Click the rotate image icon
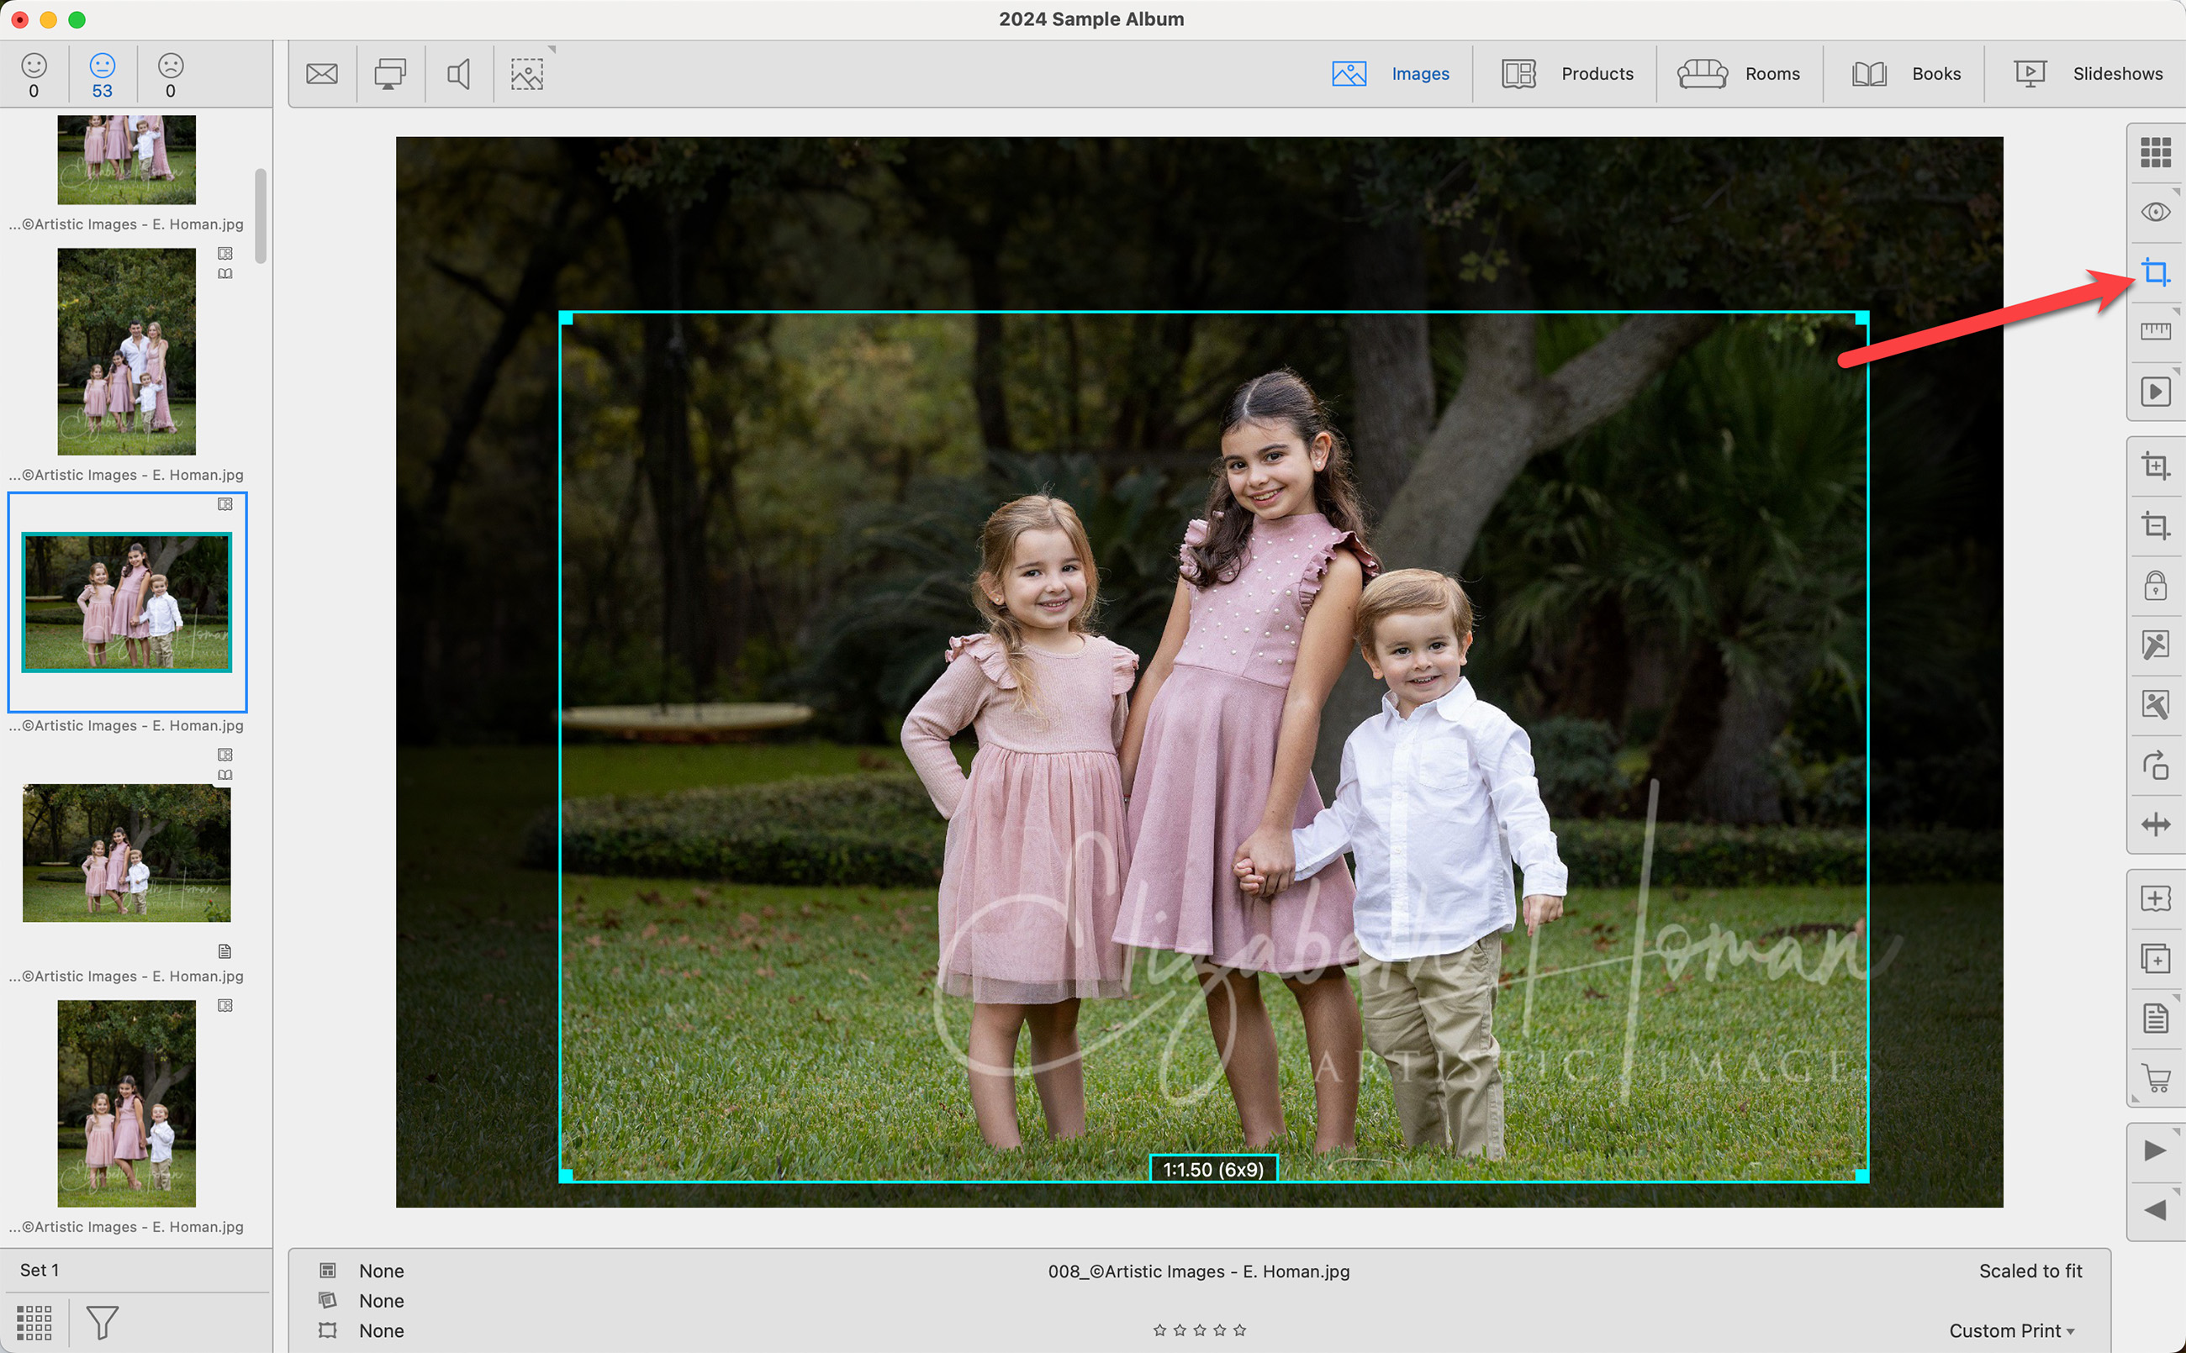The image size is (2186, 1353). tap(2155, 765)
